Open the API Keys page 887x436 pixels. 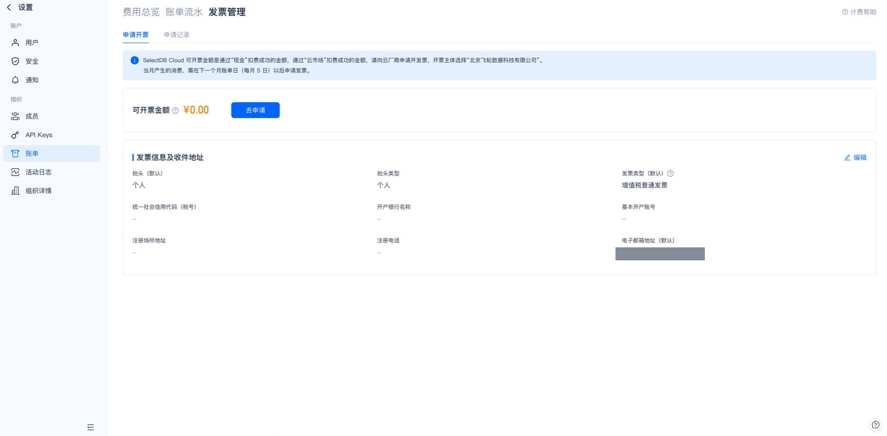tap(51, 134)
